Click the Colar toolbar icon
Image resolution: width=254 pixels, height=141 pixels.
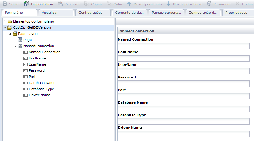click(x=109, y=4)
